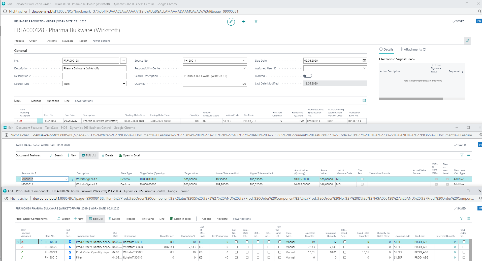Viewport: 482px width, 261px height.
Task: Toggle Part of Recipe checkbox for Filler row
Action: click(70, 257)
